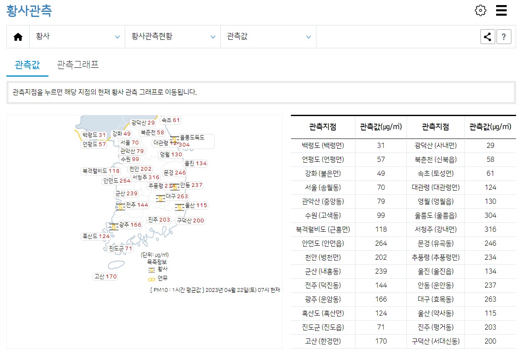Click the 황사관측 page title

point(29,11)
